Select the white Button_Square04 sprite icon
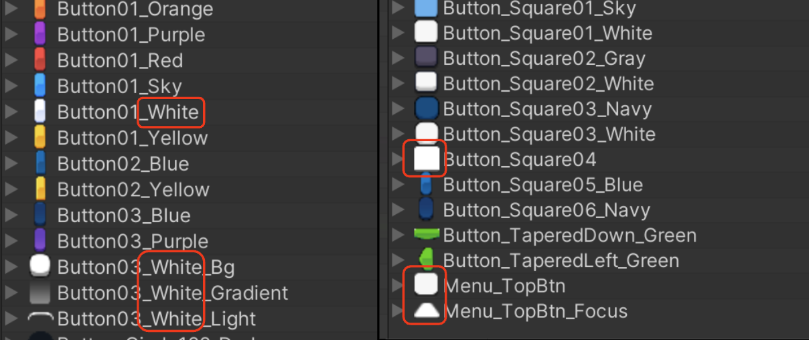809x340 pixels. pos(426,159)
